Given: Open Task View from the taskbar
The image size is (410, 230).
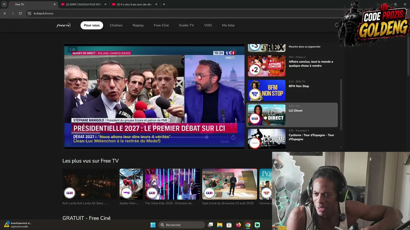Looking at the screenshot, I should pyautogui.click(x=210, y=225).
